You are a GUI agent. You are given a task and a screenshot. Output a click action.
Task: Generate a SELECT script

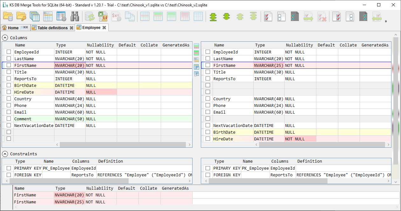pos(48,16)
